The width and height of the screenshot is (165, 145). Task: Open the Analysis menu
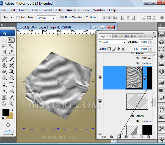coord(73,10)
